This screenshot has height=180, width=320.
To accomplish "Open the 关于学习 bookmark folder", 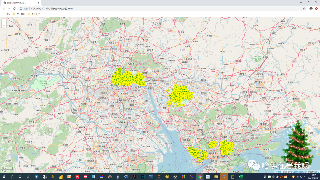I will (19, 14).
